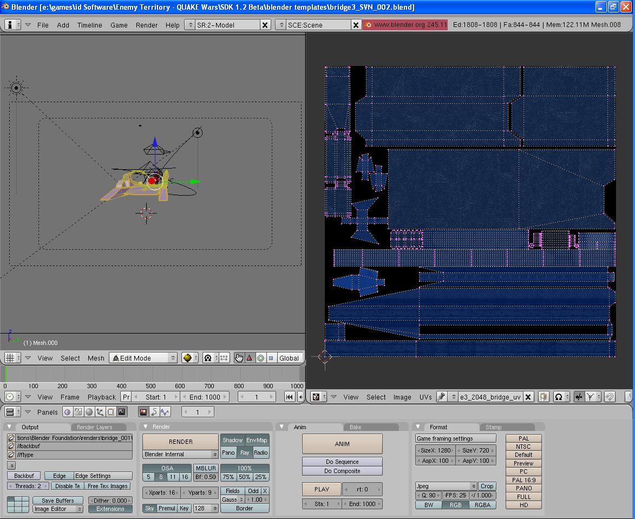Click the scale manipulator square icon
This screenshot has height=519, width=635.
click(x=271, y=358)
